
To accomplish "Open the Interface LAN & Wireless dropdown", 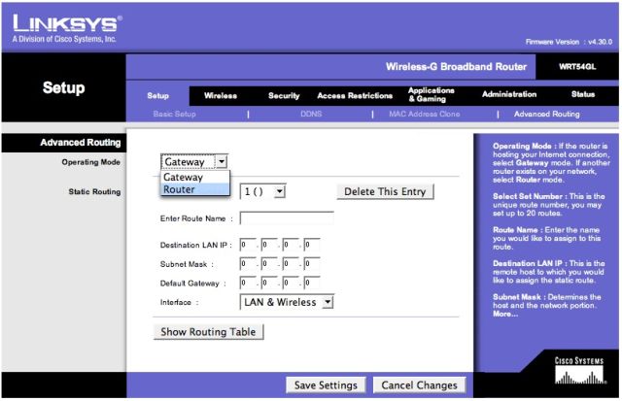I will [x=287, y=302].
